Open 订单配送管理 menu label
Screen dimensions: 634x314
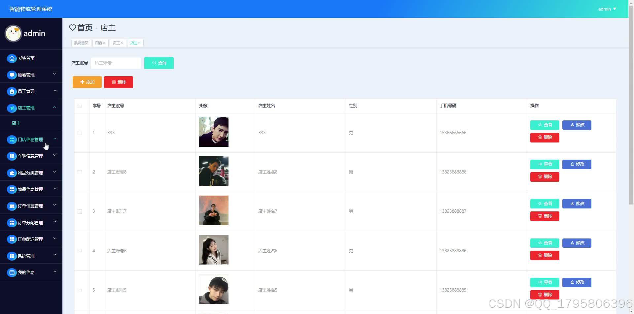point(30,239)
